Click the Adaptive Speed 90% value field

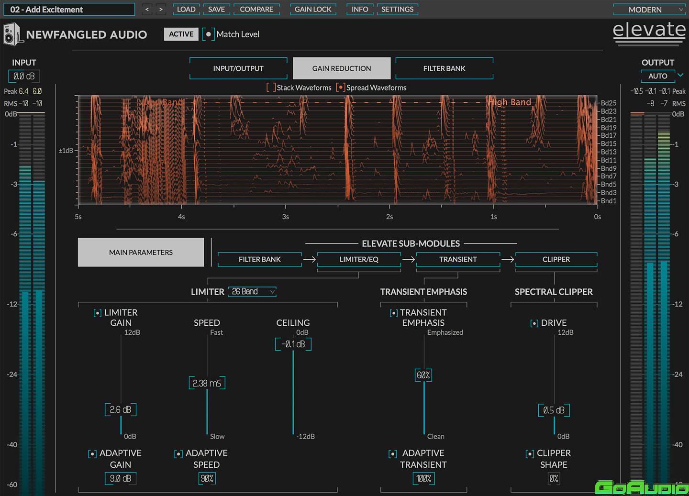click(x=207, y=478)
